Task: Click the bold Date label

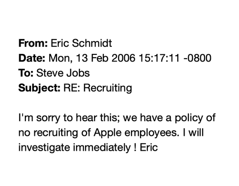Action: point(32,58)
